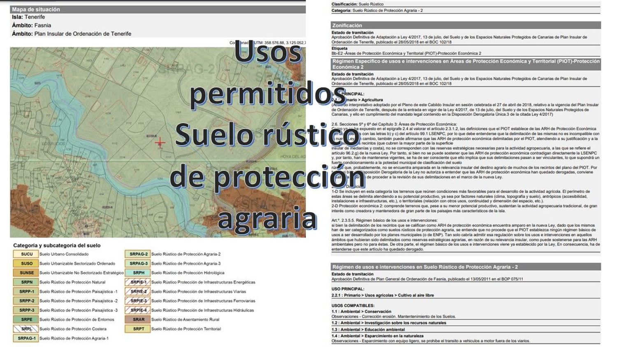Click the SRPIE-1 hatched legend swatch
This screenshot has height=347, width=617.
click(x=138, y=282)
